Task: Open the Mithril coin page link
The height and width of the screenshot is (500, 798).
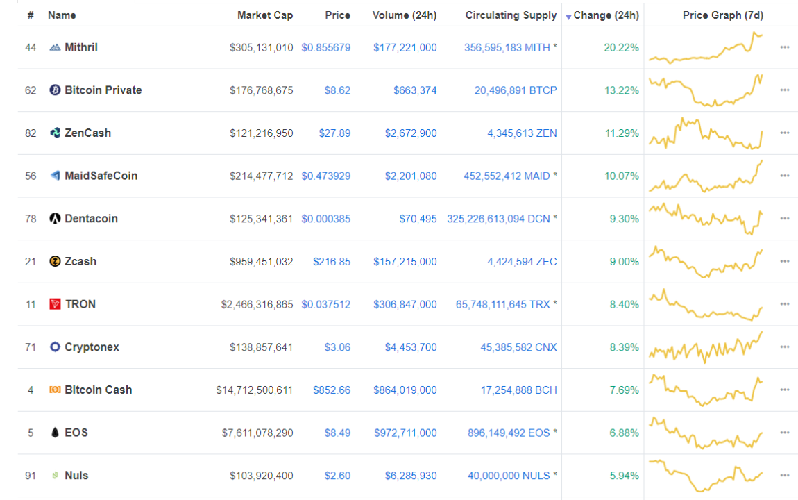Action: [x=81, y=47]
